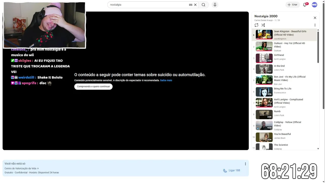Click the 'James Blunt' channel name
This screenshot has height=183, width=325.
(x=280, y=138)
